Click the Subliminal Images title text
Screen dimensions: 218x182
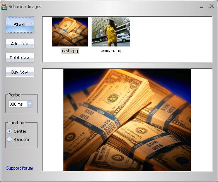(x=25, y=7)
